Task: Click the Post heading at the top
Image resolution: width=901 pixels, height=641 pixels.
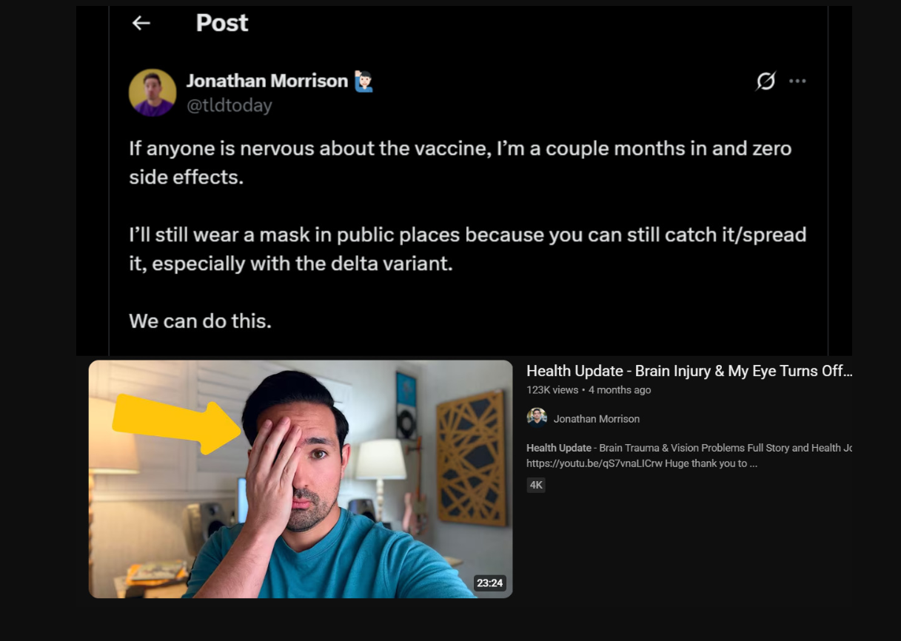Action: (222, 23)
